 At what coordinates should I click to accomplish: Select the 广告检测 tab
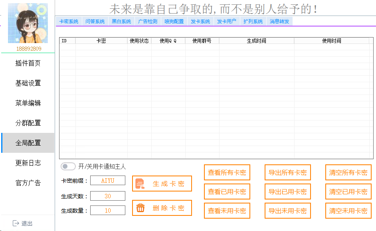[x=147, y=21]
